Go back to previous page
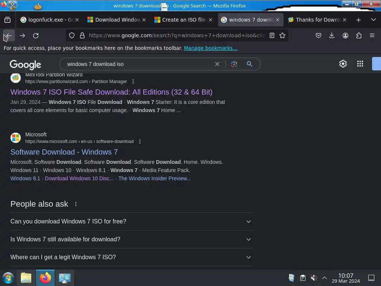 tap(9, 35)
